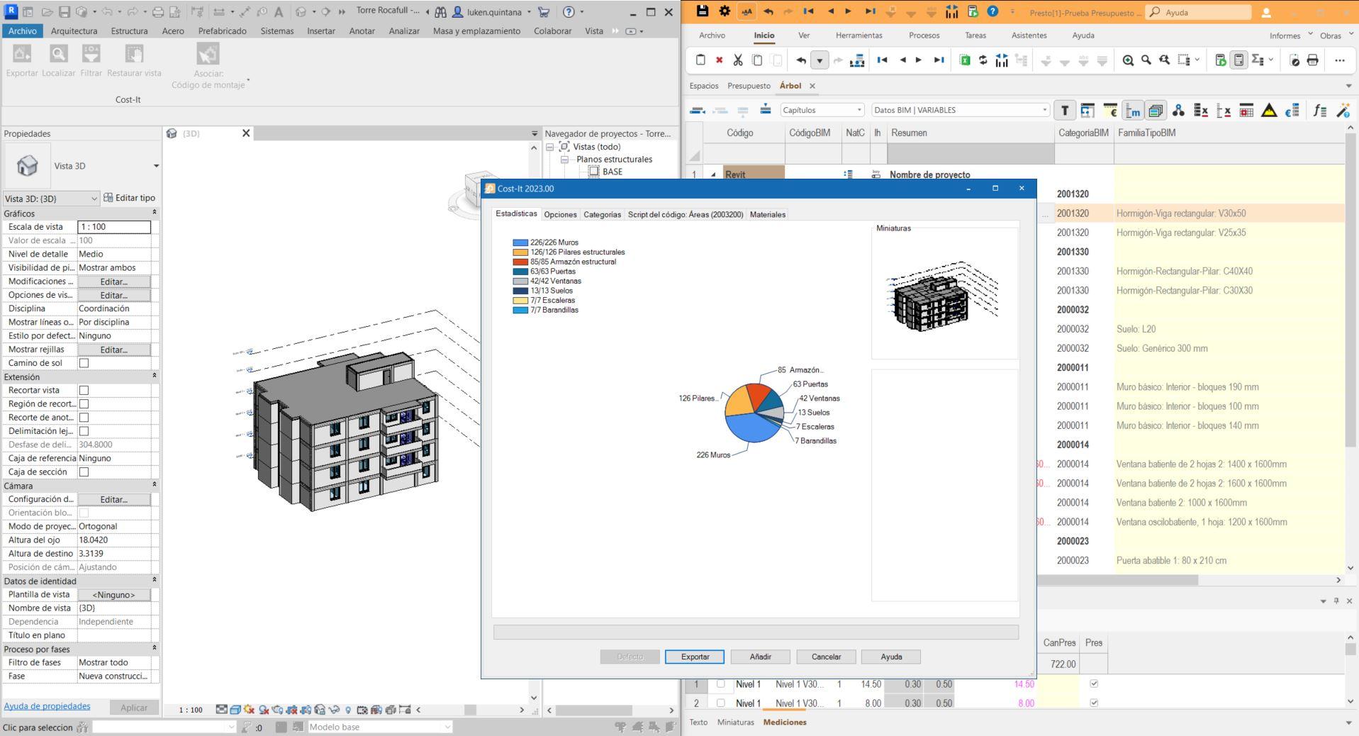Click the Excel export icon in Presto toolbar
1359x736 pixels.
click(x=964, y=60)
